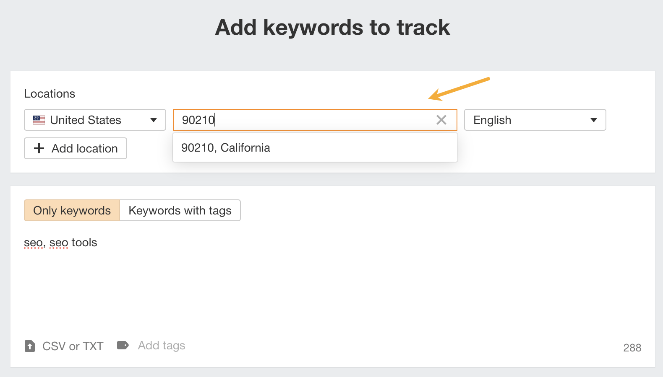Select the Only keywords mode
Viewport: 663px width, 377px height.
click(72, 210)
